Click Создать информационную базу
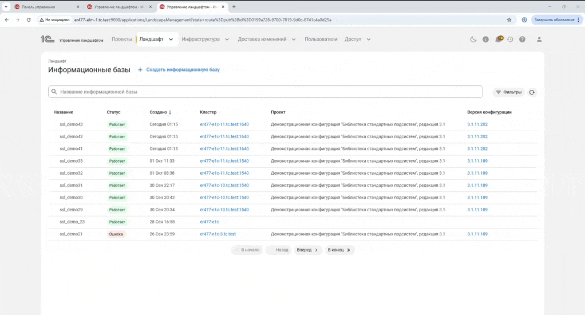Image resolution: width=585 pixels, height=315 pixels. [x=179, y=70]
